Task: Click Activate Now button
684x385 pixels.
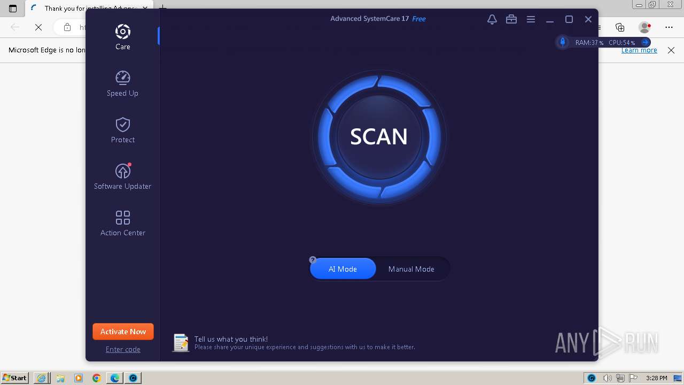Action: [123, 332]
